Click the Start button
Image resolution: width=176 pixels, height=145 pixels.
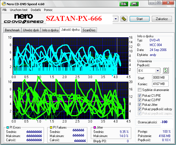coord(139,19)
